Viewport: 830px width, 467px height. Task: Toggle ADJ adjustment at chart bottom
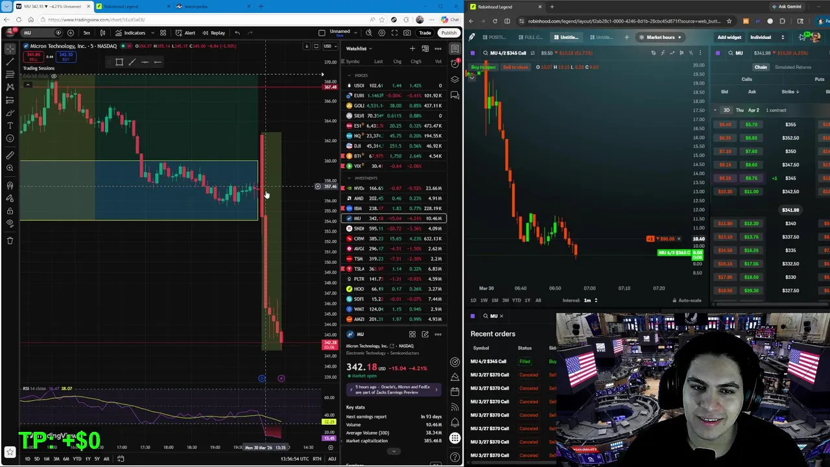332,459
